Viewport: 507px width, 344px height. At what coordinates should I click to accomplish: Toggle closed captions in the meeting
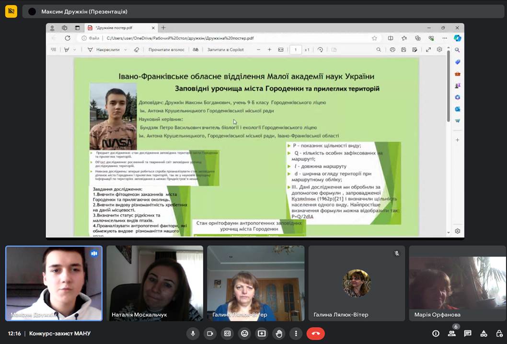tap(227, 333)
